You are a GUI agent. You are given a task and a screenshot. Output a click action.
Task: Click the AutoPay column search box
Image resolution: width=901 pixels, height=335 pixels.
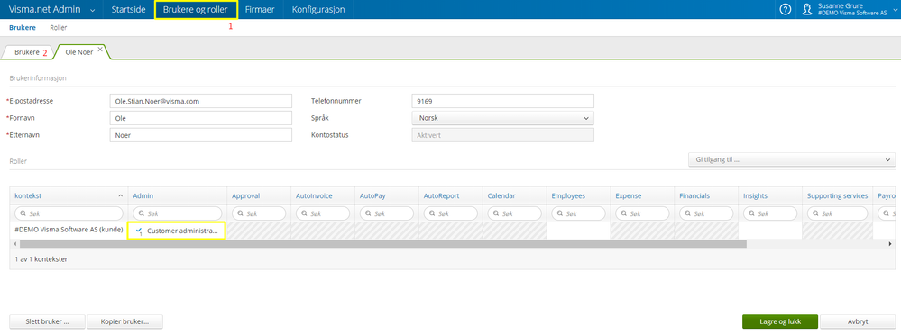click(x=387, y=213)
